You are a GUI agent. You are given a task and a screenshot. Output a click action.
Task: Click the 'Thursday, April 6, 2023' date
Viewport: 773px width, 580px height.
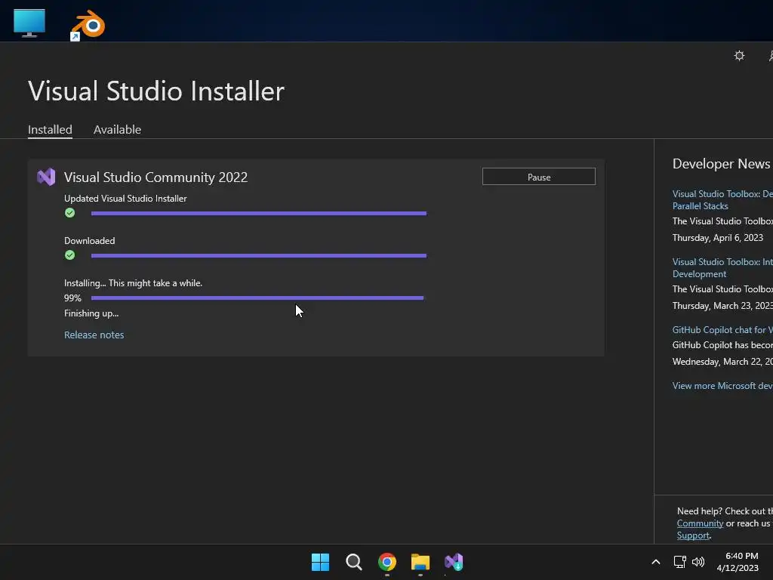(718, 238)
